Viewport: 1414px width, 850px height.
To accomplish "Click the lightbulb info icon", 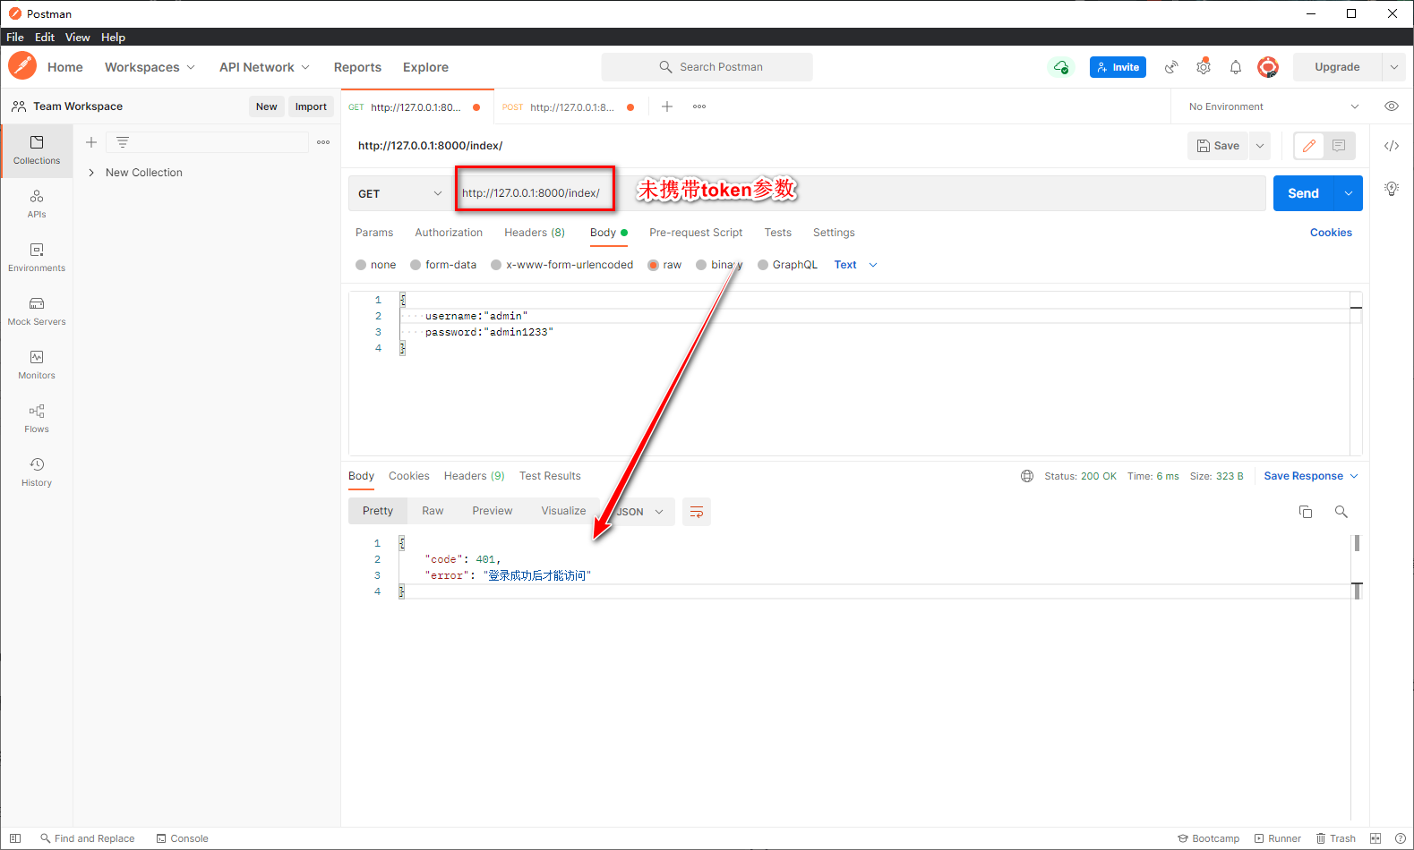I will click(1392, 189).
